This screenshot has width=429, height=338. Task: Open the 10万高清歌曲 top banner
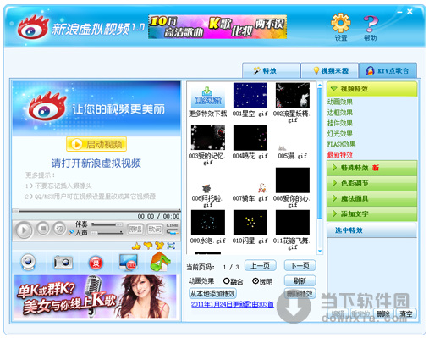(x=217, y=26)
